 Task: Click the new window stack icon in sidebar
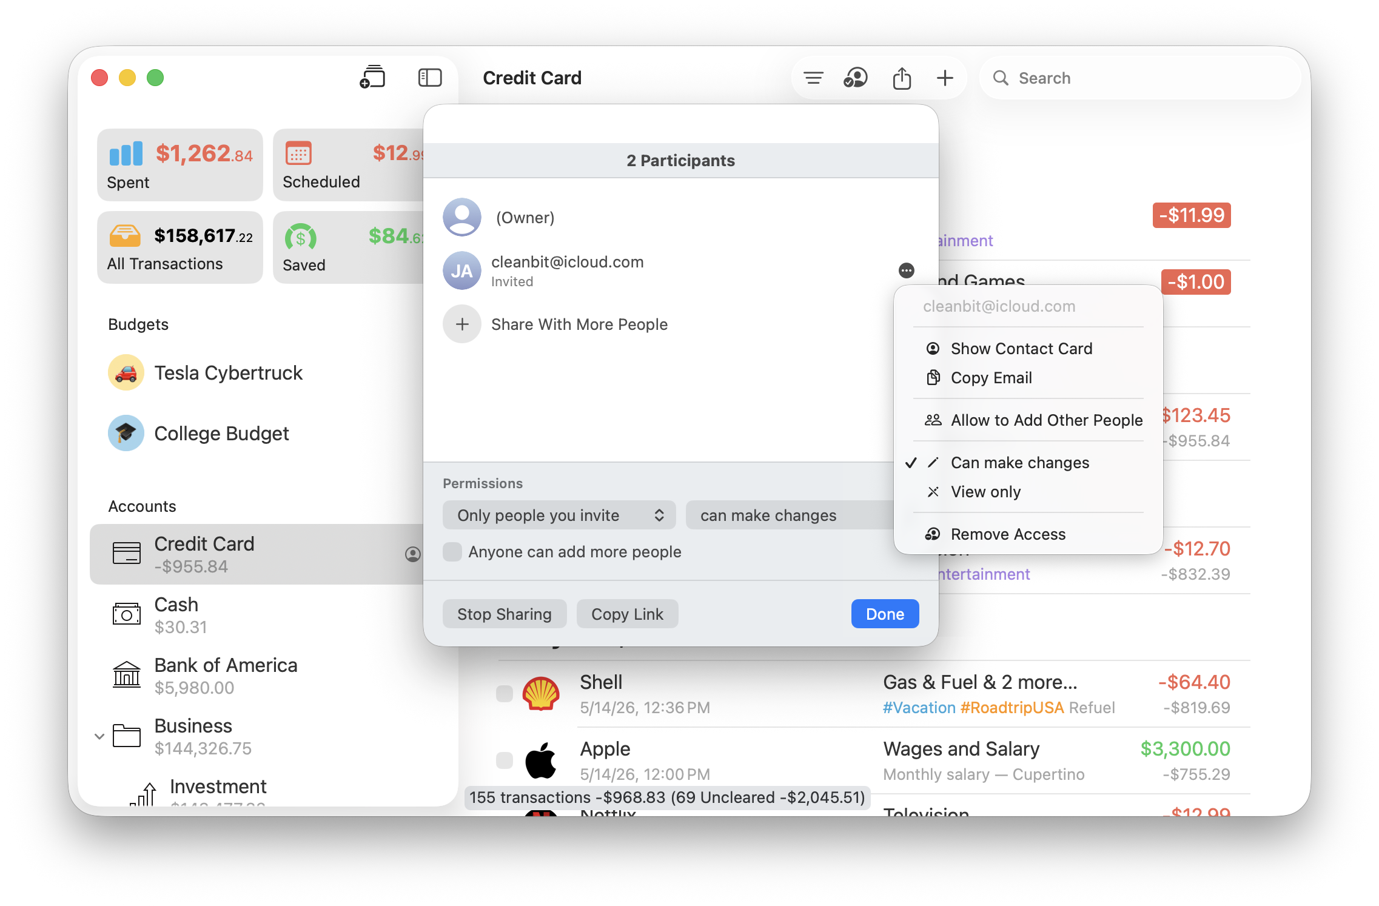372,78
